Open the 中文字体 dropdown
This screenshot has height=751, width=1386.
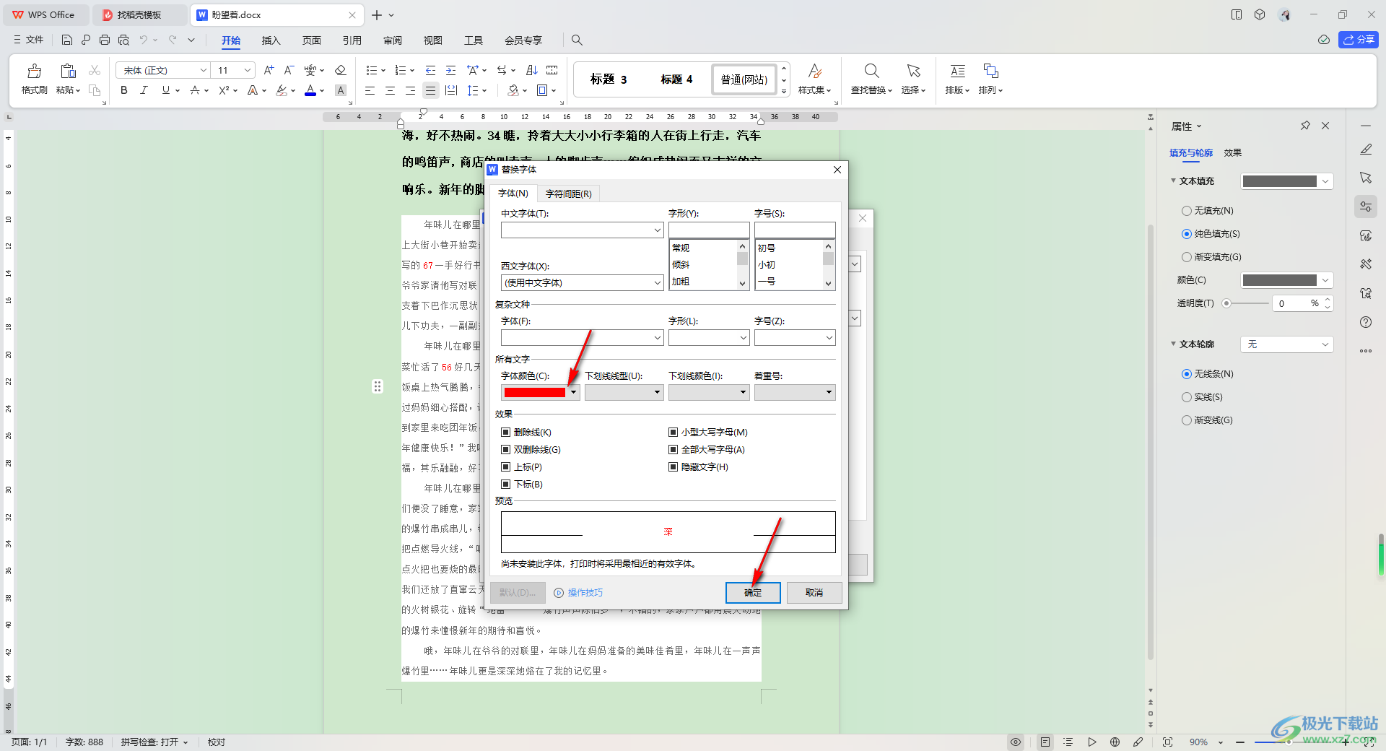coord(657,230)
